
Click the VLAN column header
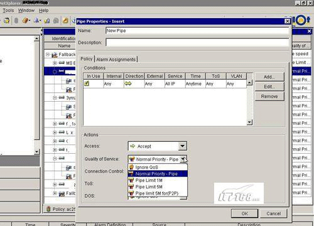click(236, 76)
